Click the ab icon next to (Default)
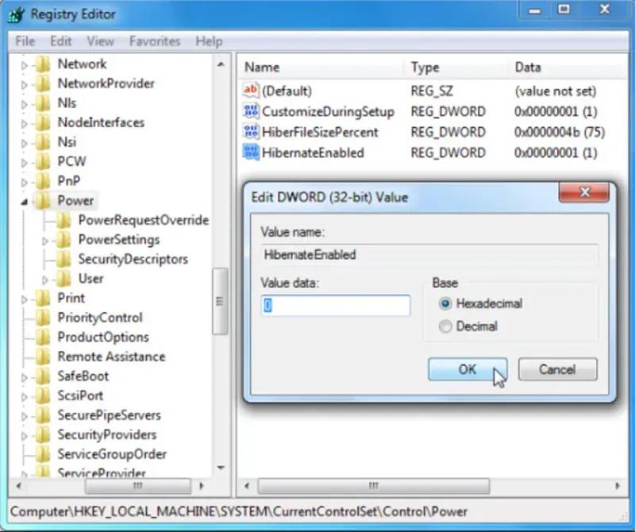This screenshot has height=532, width=635. pos(249,91)
